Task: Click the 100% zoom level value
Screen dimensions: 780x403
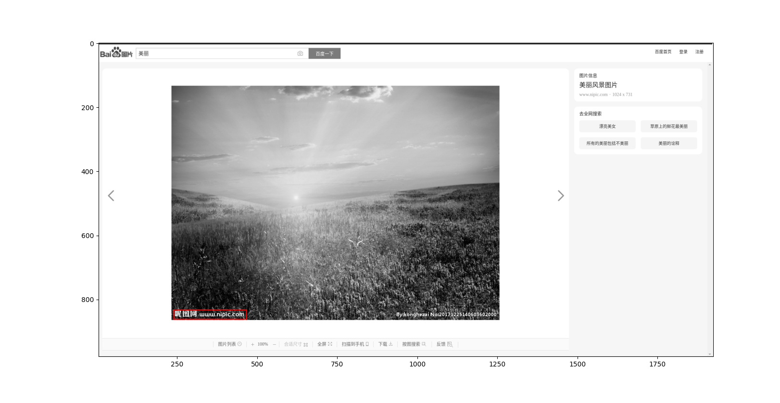Action: pyautogui.click(x=263, y=344)
